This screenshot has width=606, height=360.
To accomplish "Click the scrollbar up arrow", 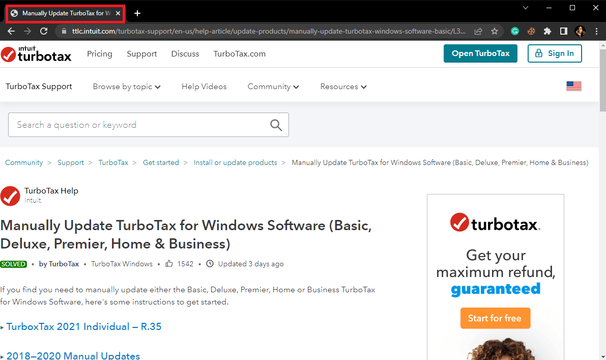I will (602, 45).
